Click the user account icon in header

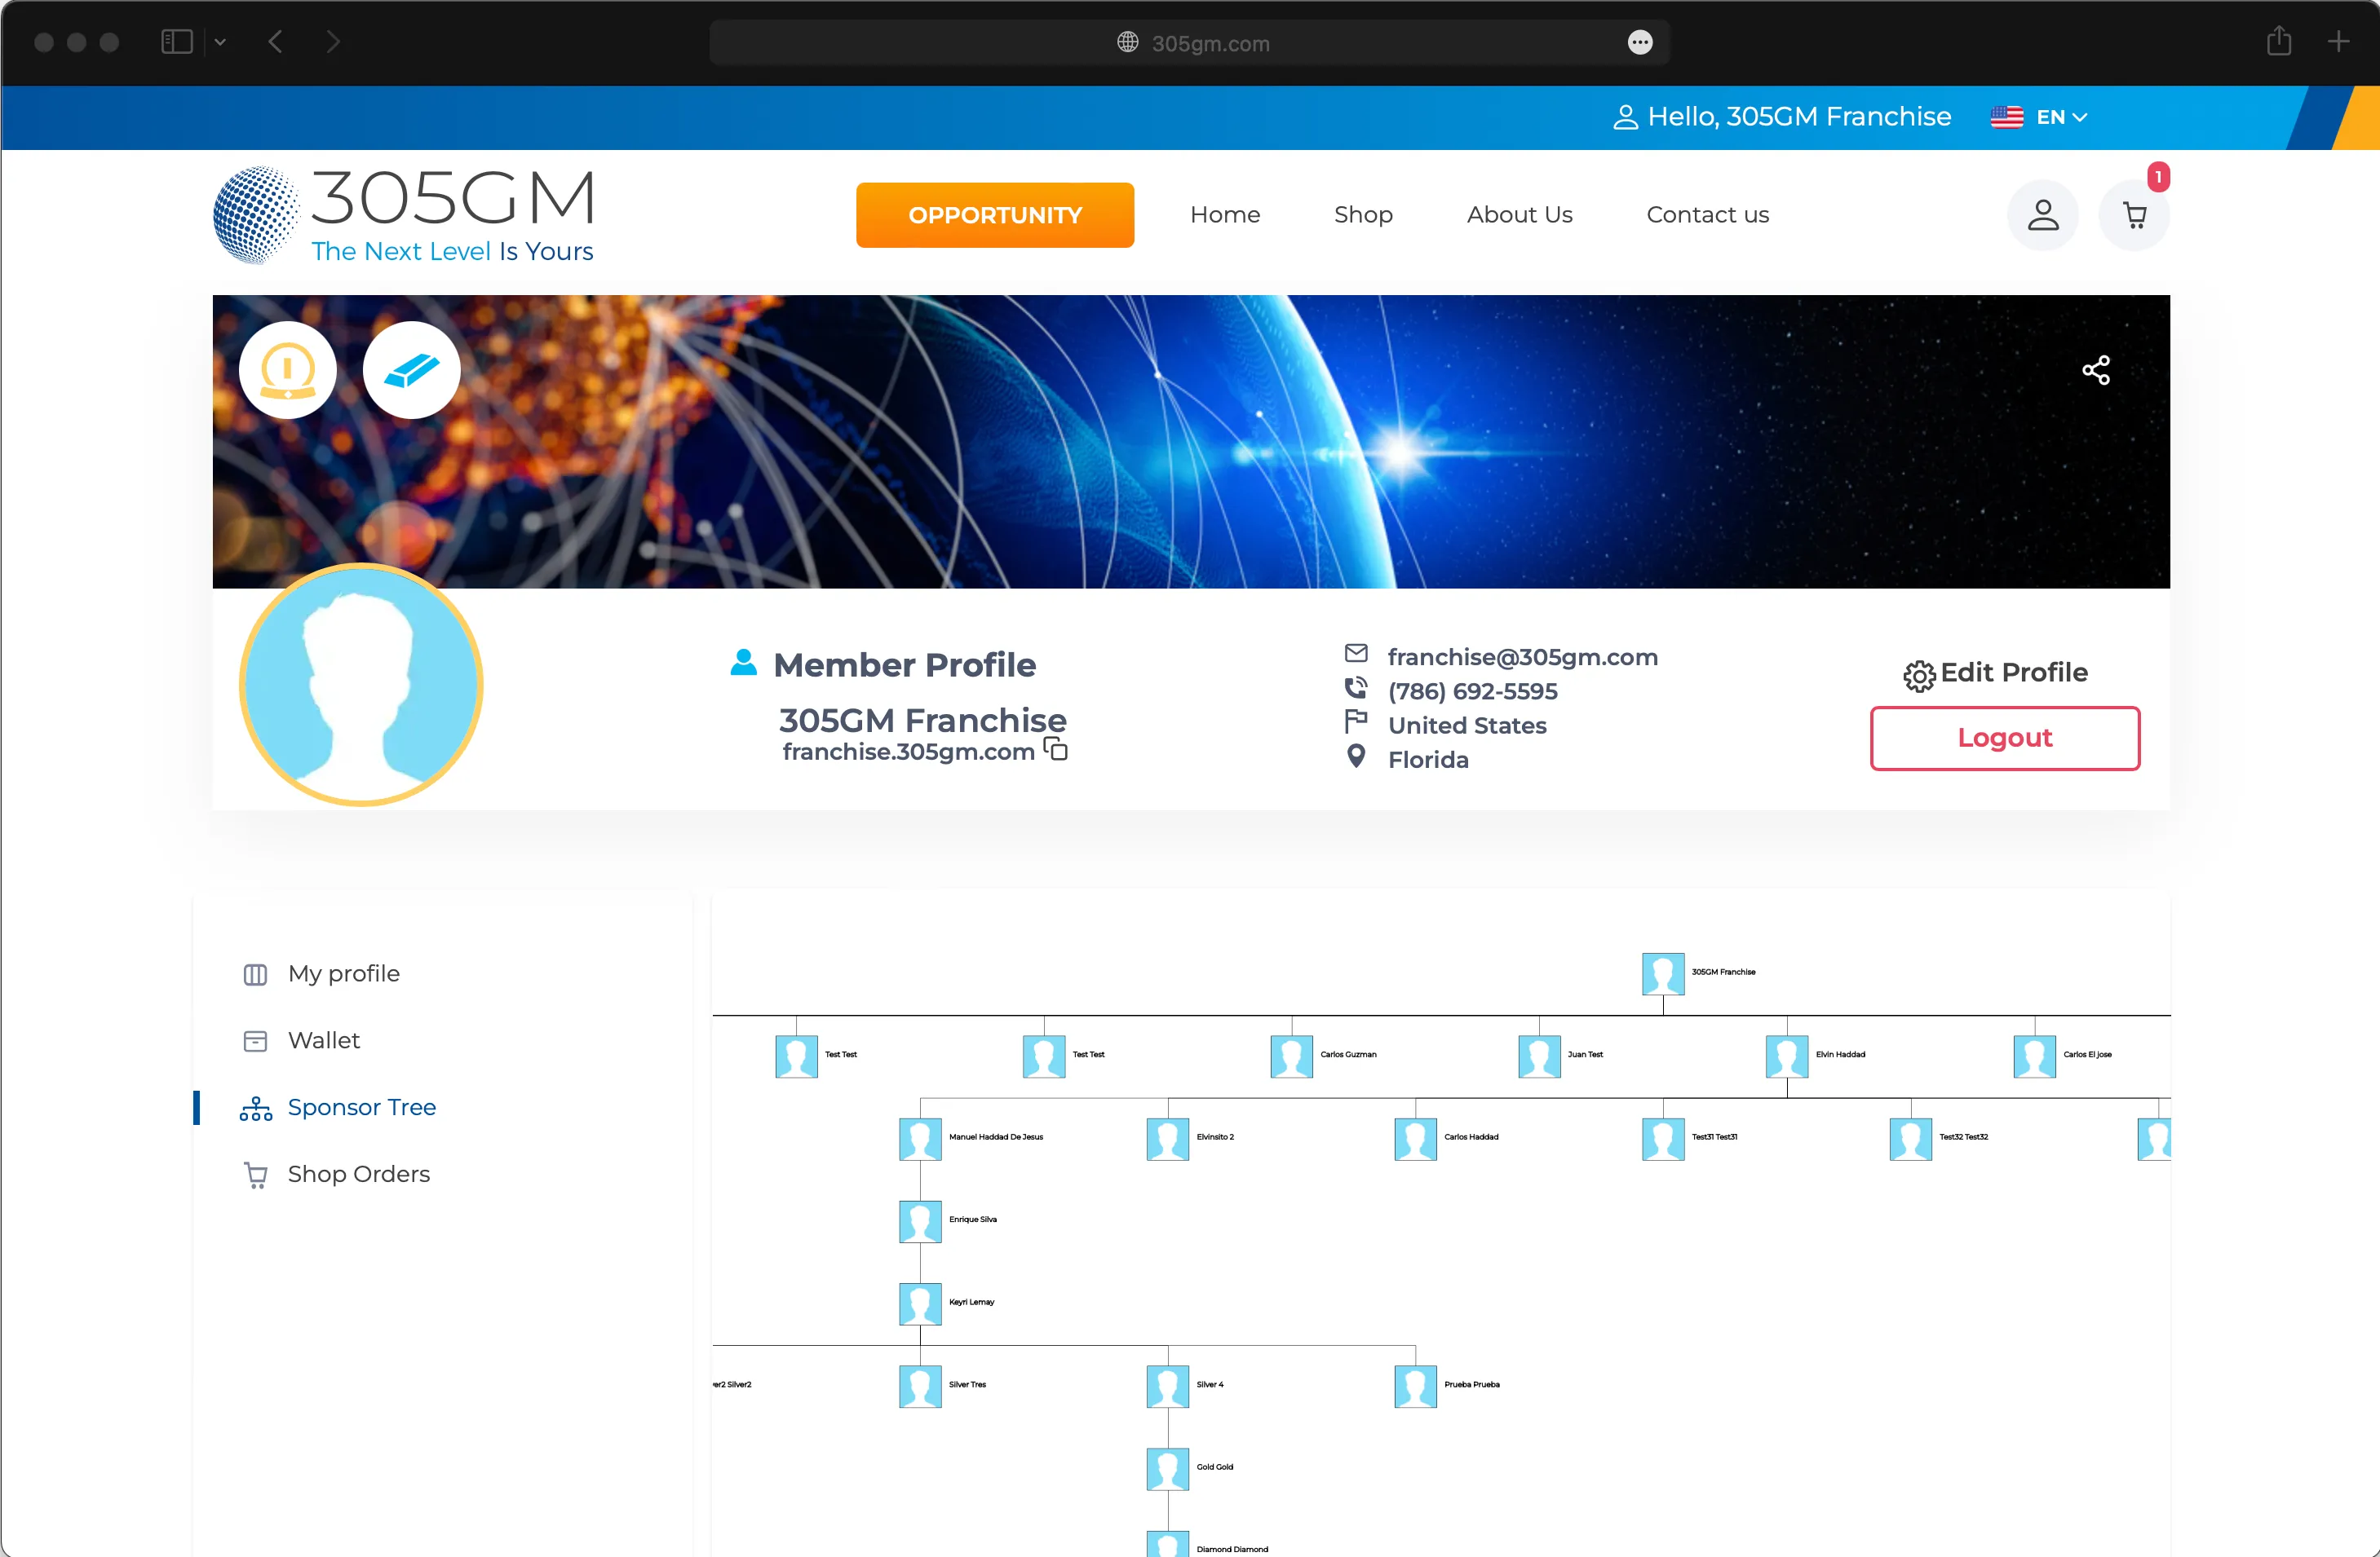point(2042,215)
